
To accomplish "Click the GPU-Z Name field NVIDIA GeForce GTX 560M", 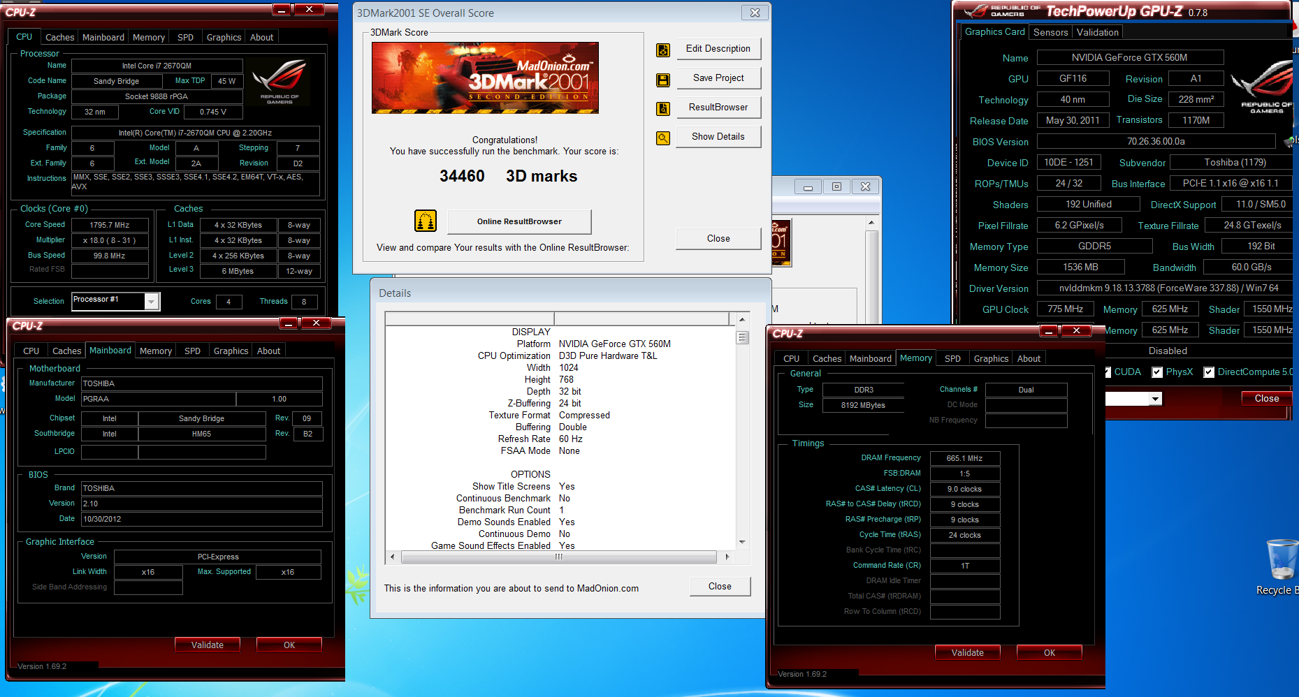I will click(1130, 57).
